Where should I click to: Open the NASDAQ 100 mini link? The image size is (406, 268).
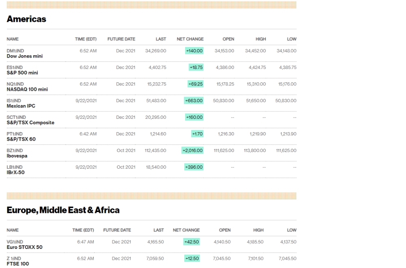pos(27,89)
